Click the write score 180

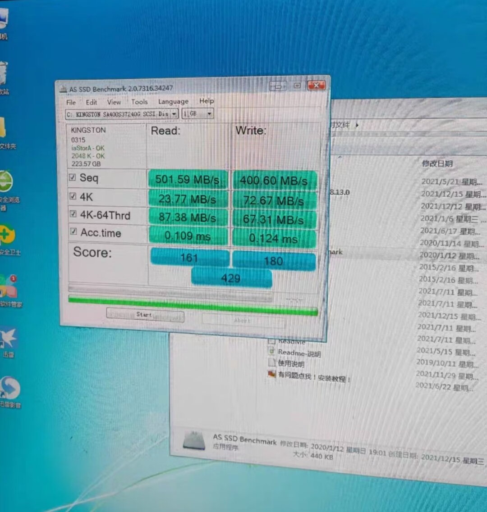click(x=274, y=261)
